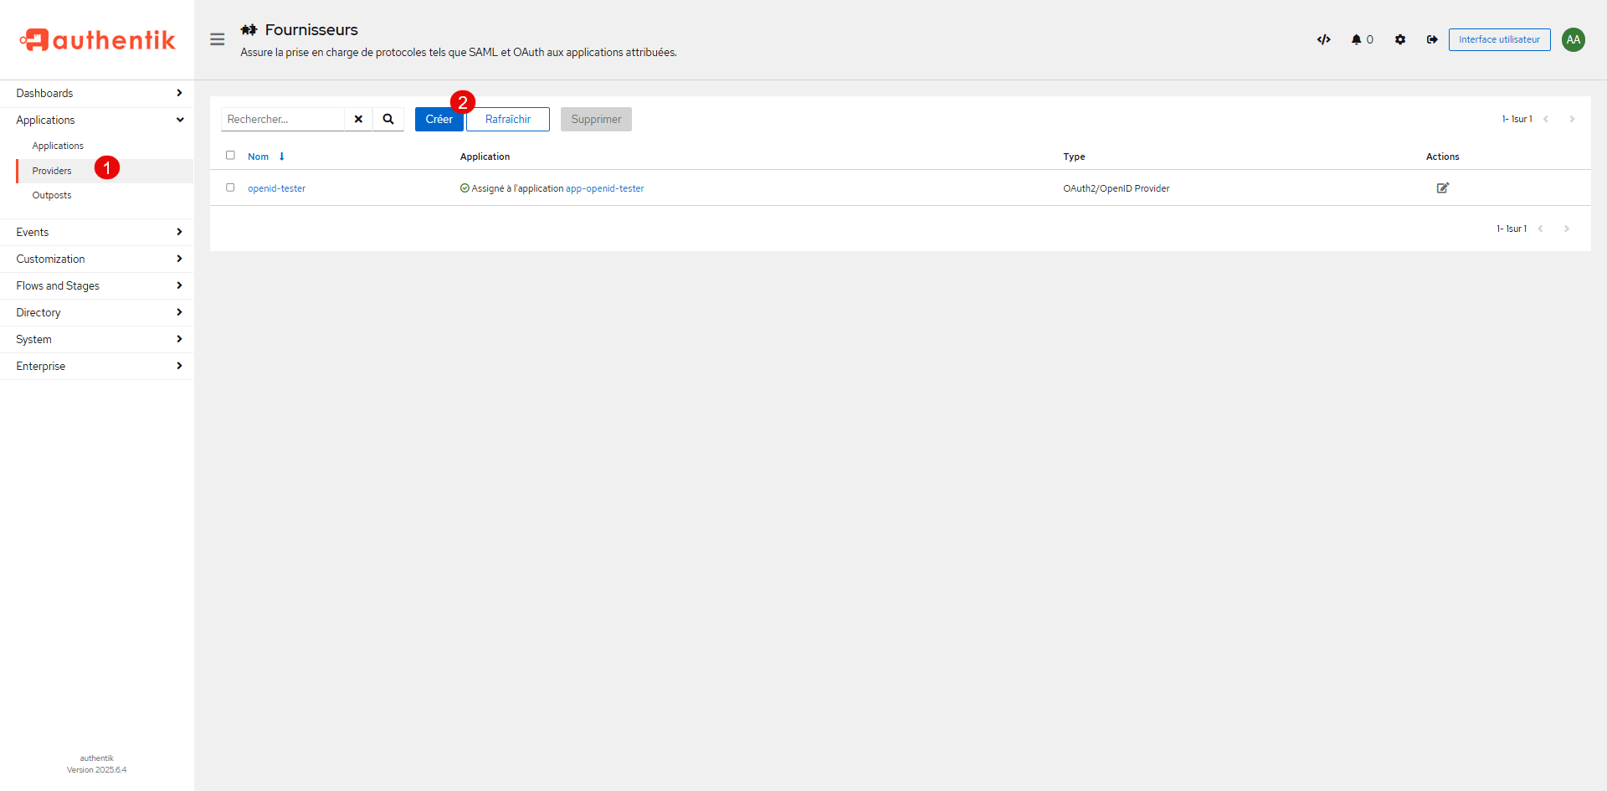Image resolution: width=1607 pixels, height=791 pixels.
Task: Expand the Dashboards sidebar section
Action: pos(97,93)
